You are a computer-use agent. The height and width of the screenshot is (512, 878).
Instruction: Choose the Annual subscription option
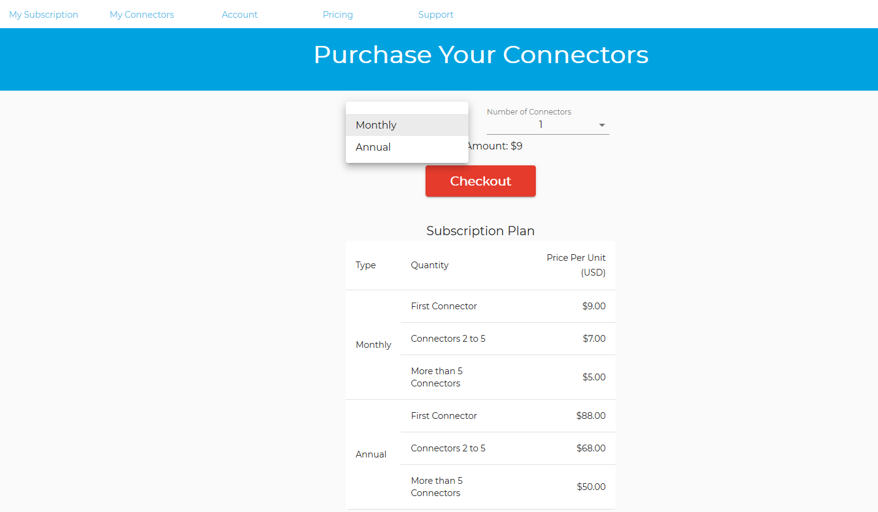pyautogui.click(x=407, y=147)
